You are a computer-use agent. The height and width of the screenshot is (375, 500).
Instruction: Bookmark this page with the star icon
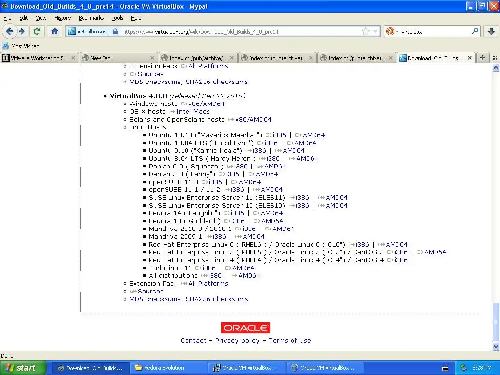365,31
